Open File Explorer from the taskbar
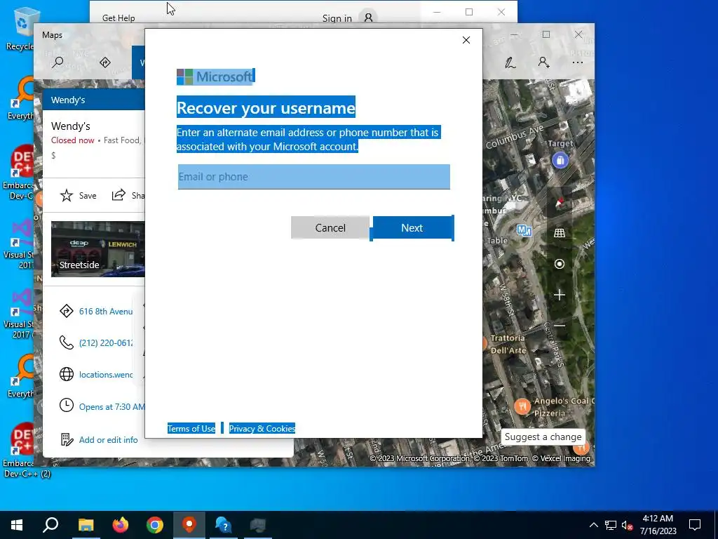The width and height of the screenshot is (718, 539). click(x=86, y=525)
